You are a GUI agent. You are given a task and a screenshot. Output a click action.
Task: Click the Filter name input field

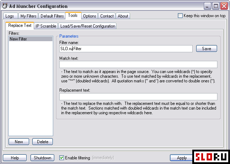point(126,49)
